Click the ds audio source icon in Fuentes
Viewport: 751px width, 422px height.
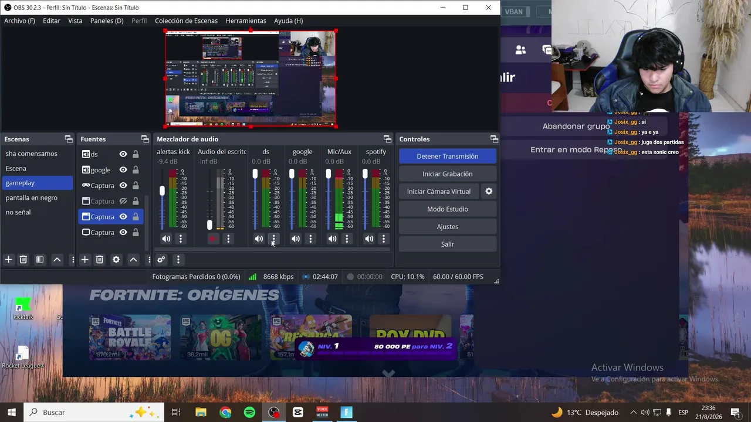tap(86, 154)
